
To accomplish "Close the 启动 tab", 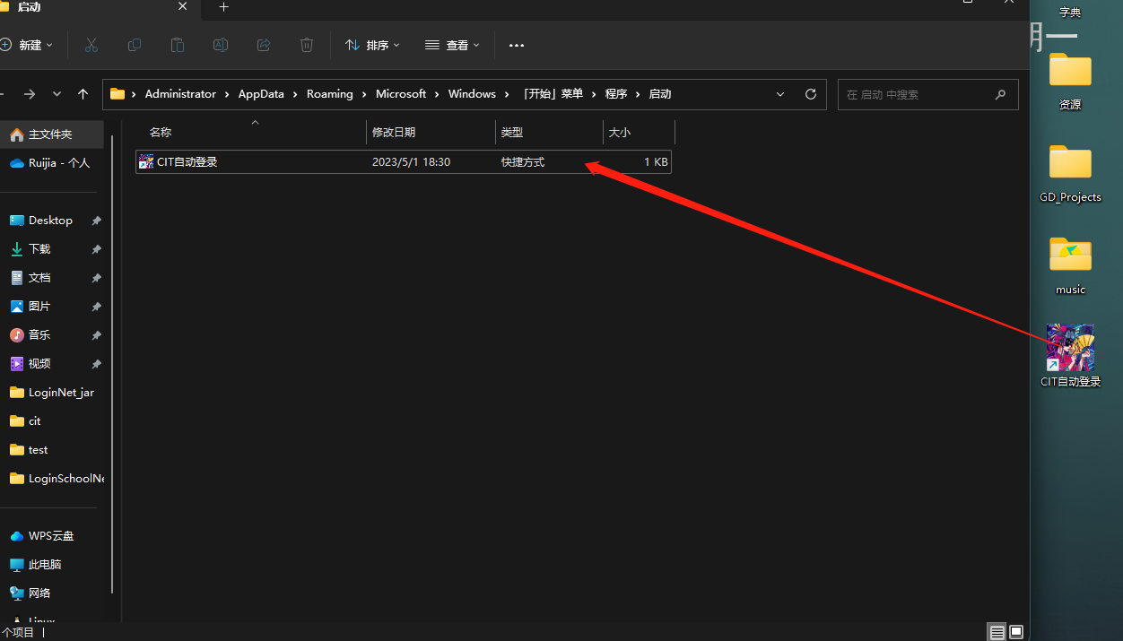I will pos(182,7).
